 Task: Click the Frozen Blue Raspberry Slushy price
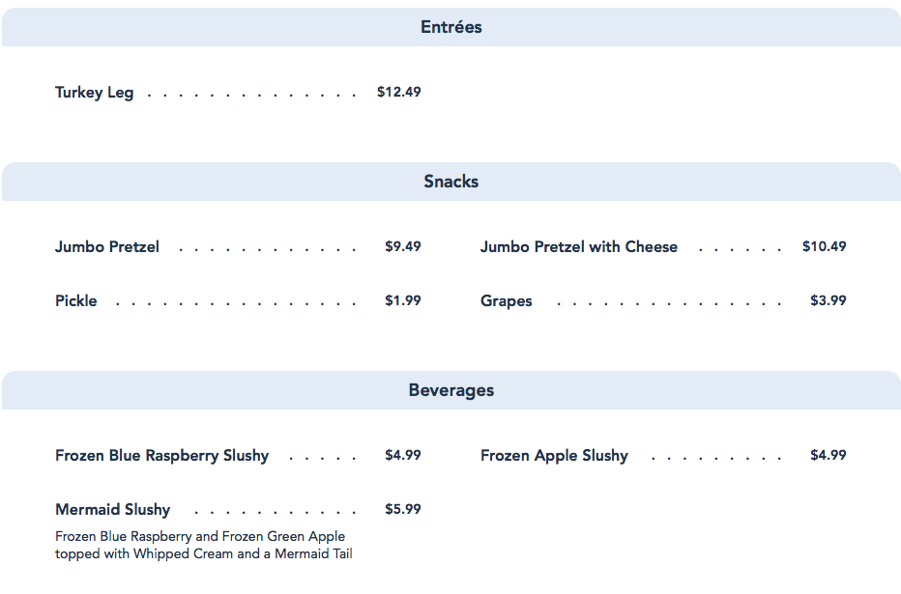pos(403,456)
